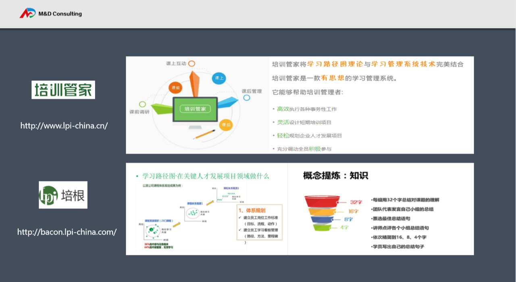Select the 课后管理 diagram label
Viewport: 516px width, 282px height.
(252, 91)
